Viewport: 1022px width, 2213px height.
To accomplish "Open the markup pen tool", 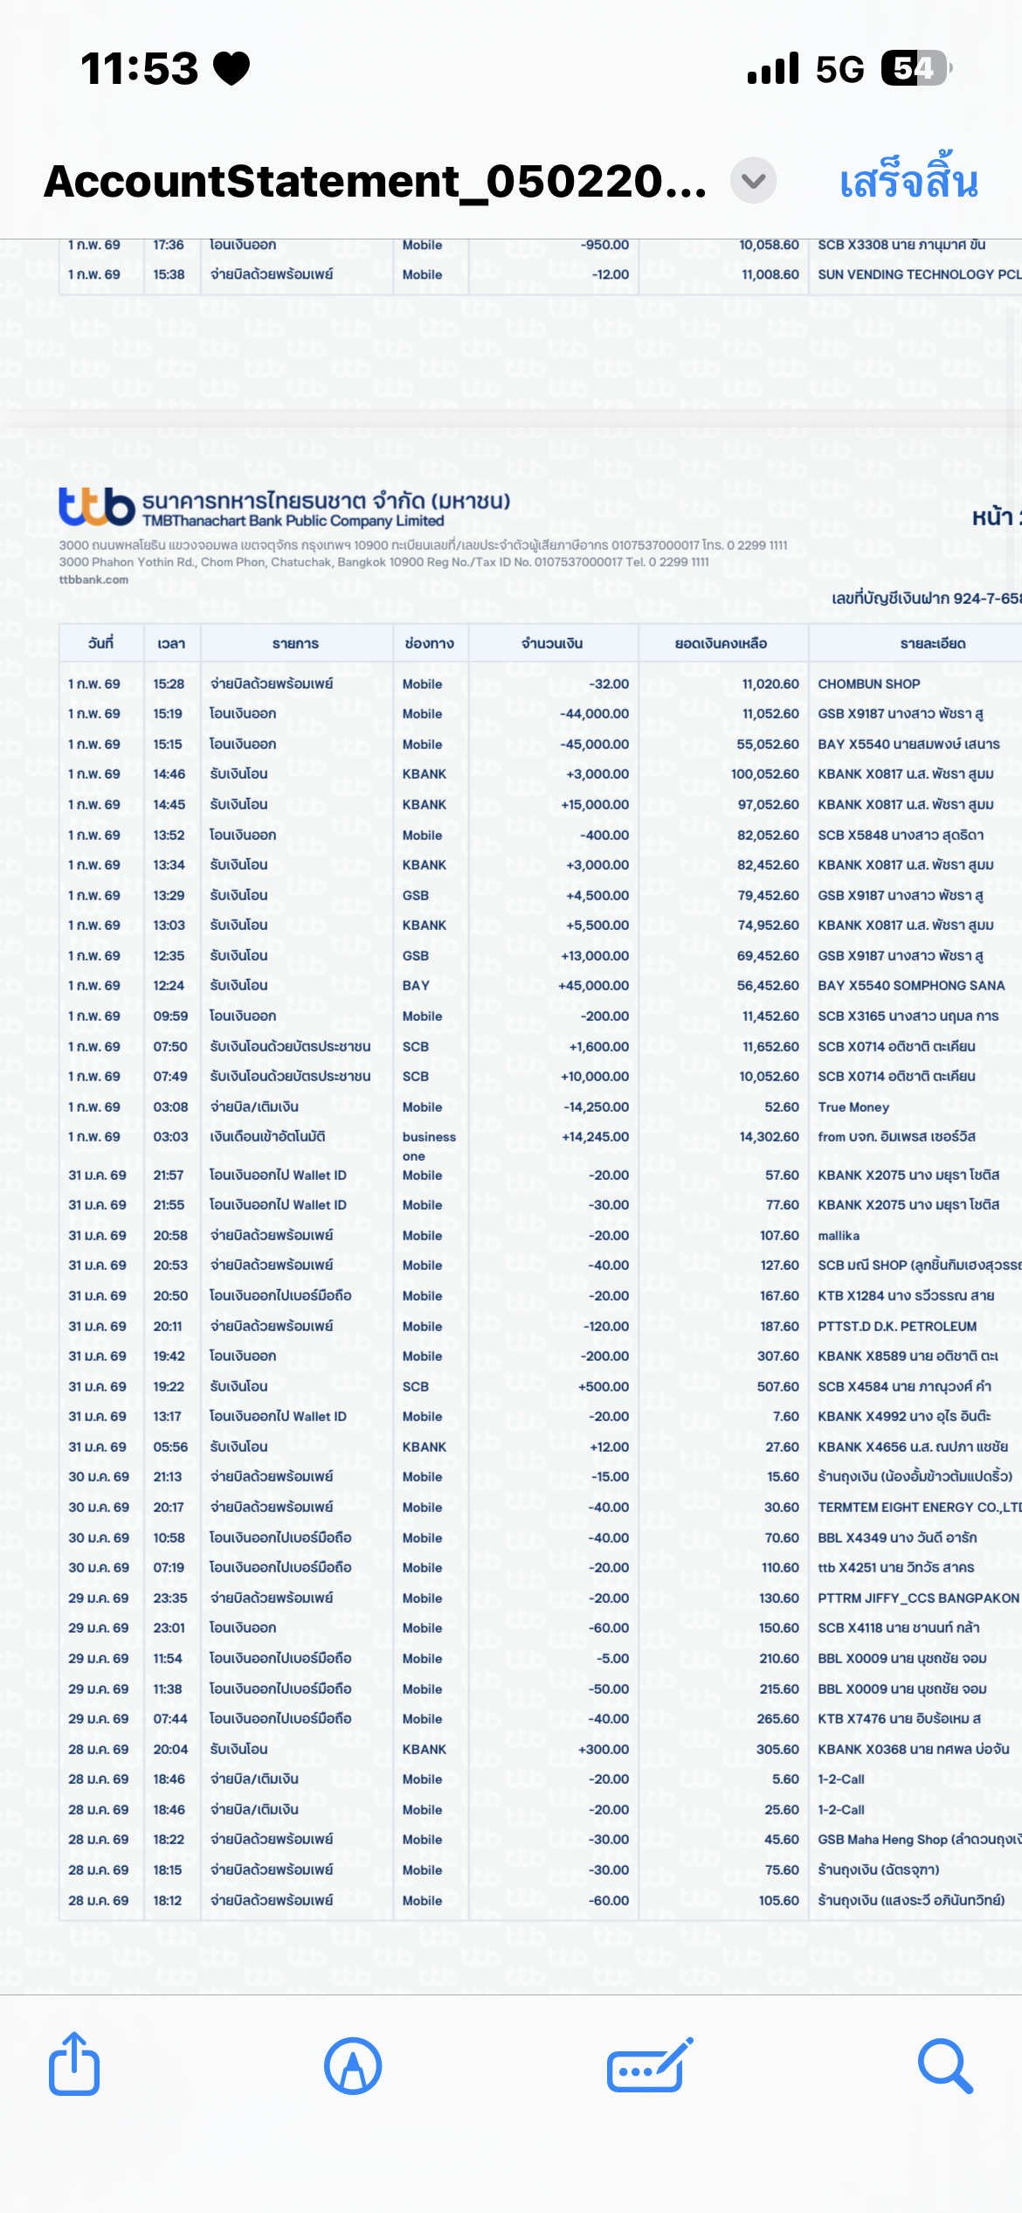I will [353, 2066].
